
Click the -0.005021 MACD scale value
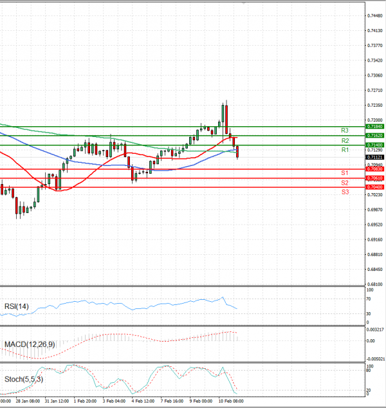[375, 359]
